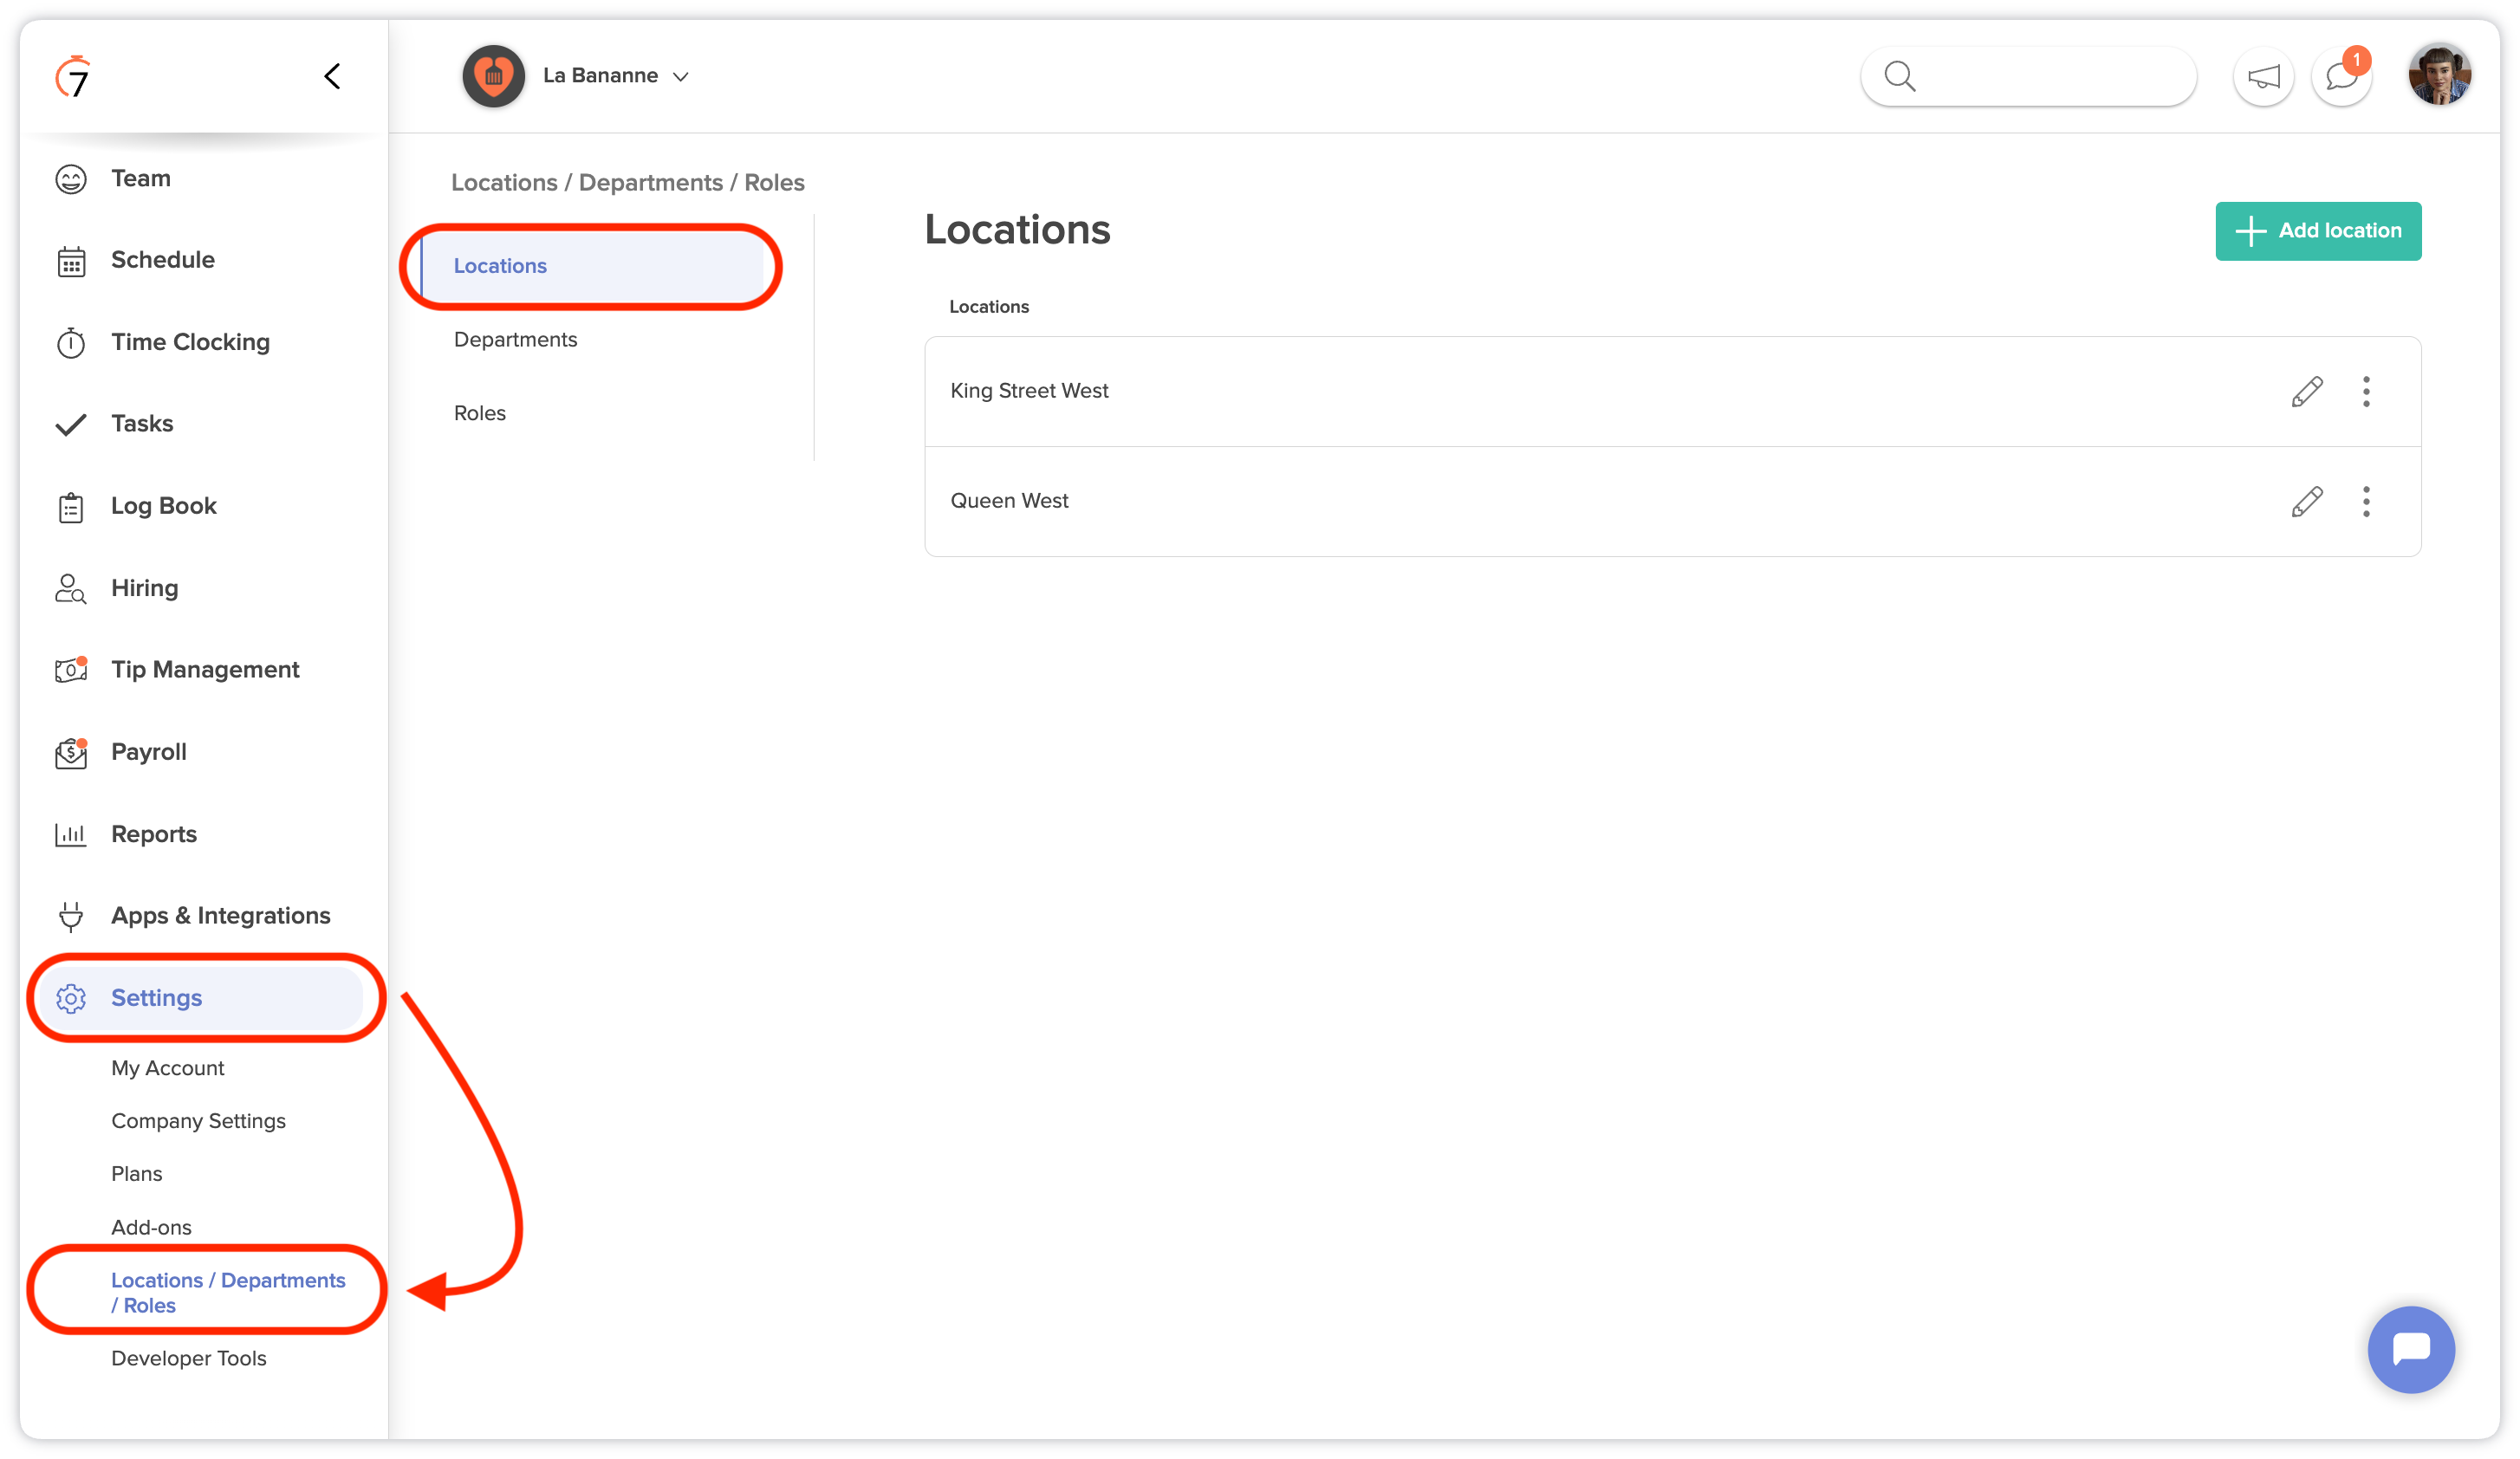This screenshot has height=1459, width=2520.
Task: Open Add-ons settings link
Action: click(151, 1227)
